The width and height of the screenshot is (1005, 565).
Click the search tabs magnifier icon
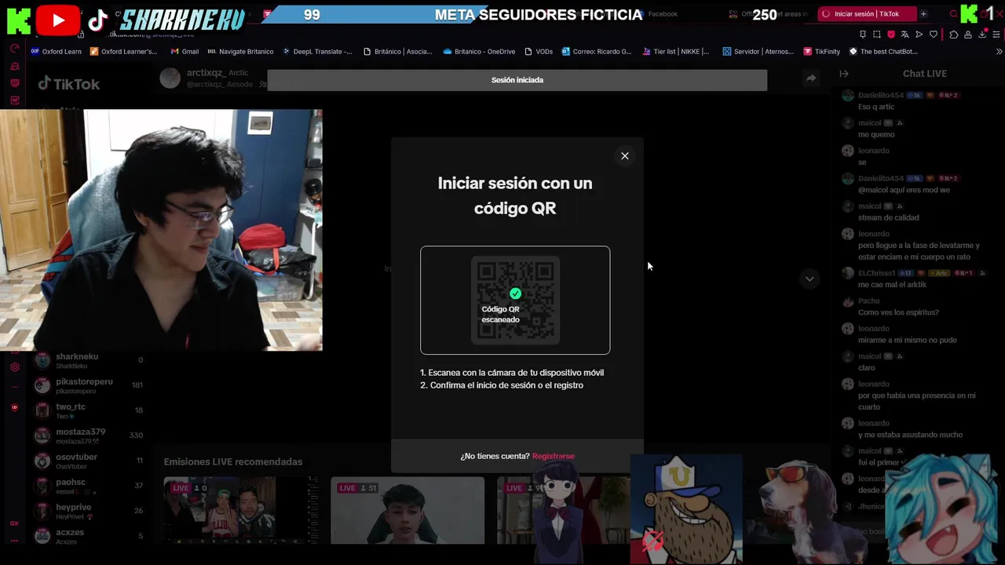pyautogui.click(x=954, y=14)
